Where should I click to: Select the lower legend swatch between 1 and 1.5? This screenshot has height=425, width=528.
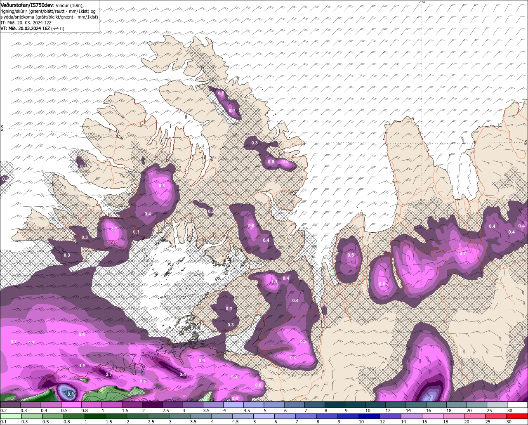pos(95,416)
